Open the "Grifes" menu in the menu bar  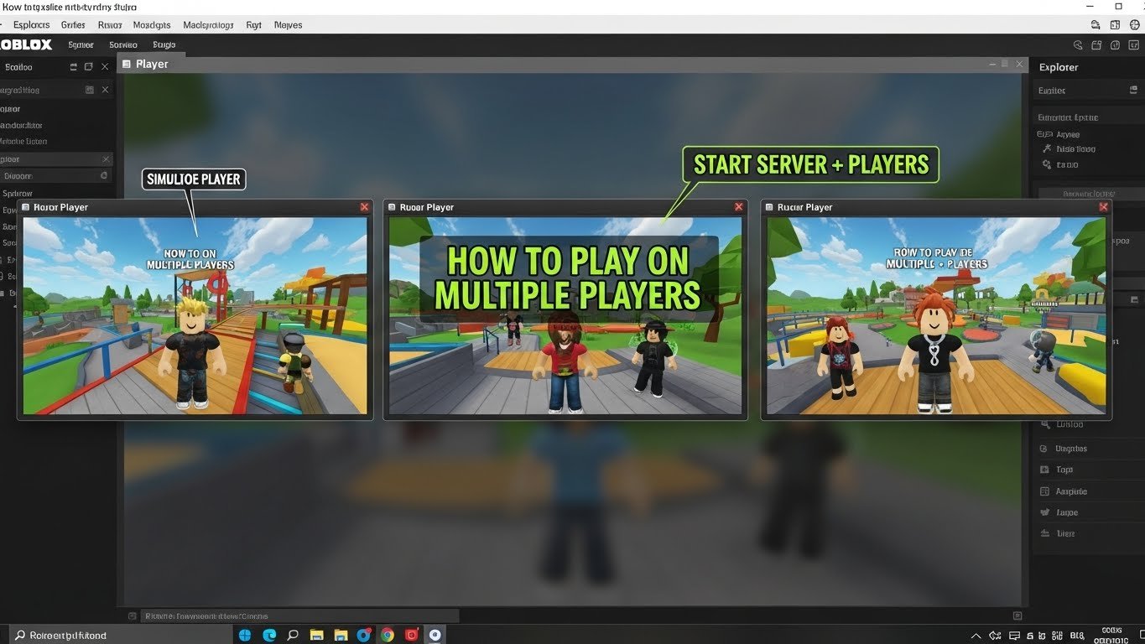(x=73, y=25)
